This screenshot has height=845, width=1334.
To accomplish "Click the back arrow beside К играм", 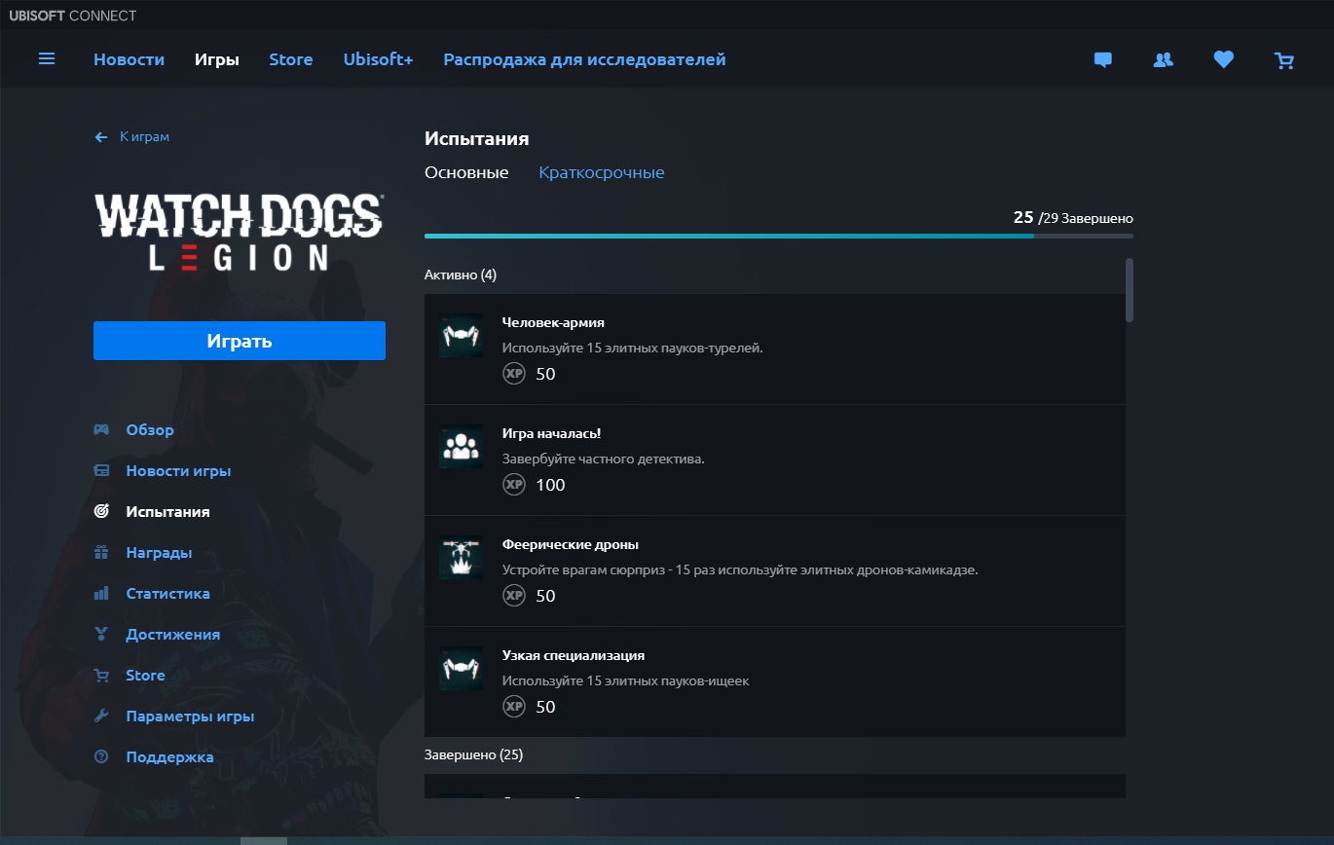I will [x=101, y=137].
